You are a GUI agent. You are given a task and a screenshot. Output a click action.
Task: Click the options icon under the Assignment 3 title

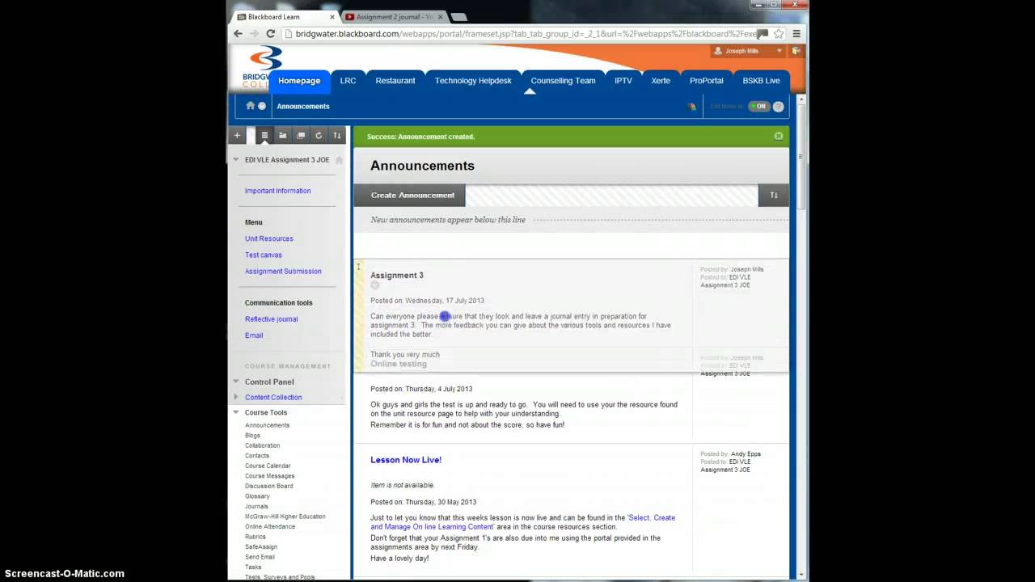pos(374,285)
